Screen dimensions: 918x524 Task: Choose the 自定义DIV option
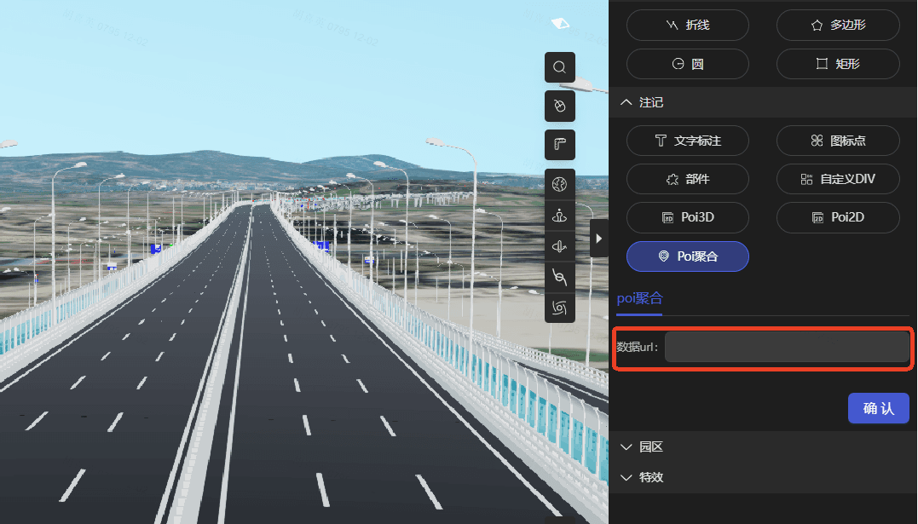[x=837, y=179]
